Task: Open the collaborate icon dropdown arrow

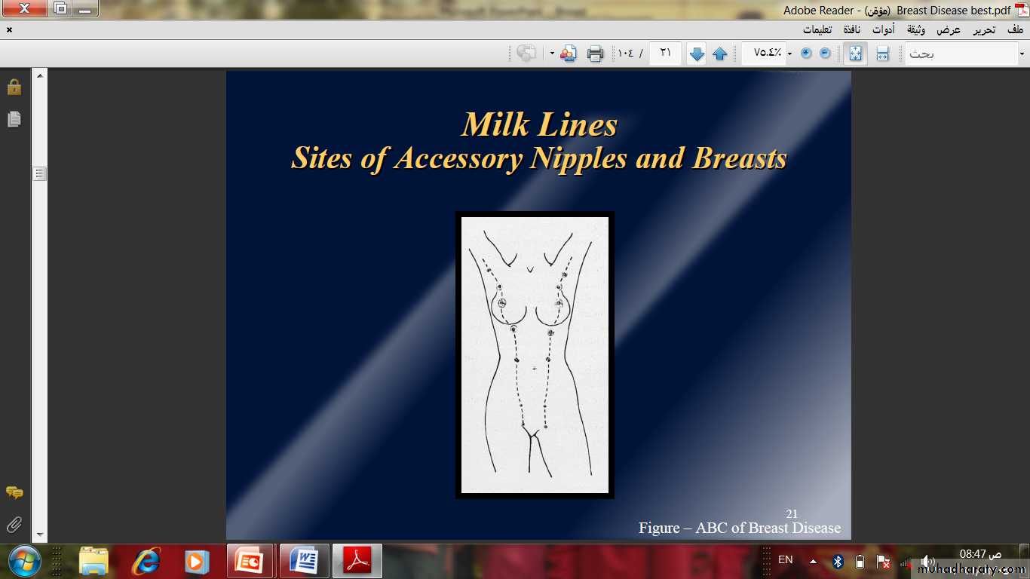Action: pyautogui.click(x=552, y=54)
